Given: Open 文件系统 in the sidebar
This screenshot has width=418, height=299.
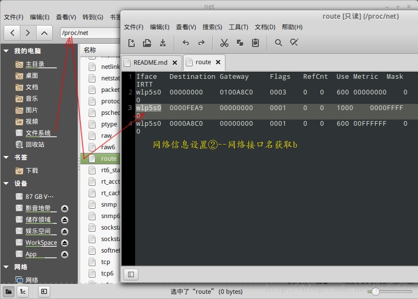Looking at the screenshot, I should (x=38, y=133).
